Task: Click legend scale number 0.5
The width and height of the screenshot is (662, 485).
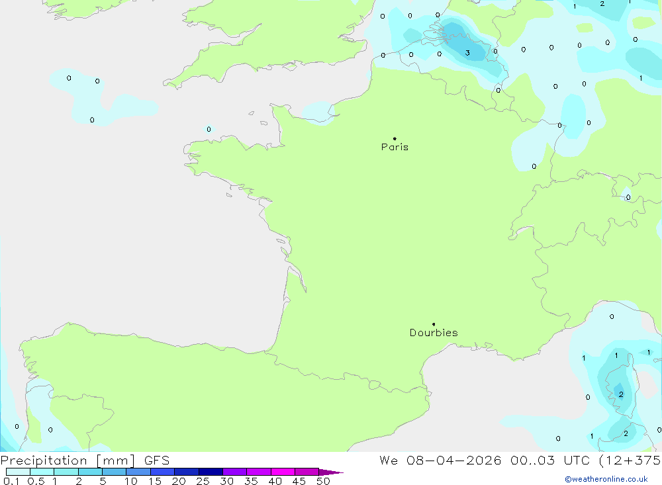Action: [36, 481]
